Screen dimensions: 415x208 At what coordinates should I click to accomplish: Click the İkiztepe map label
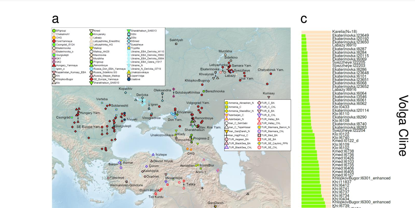tap(161, 154)
